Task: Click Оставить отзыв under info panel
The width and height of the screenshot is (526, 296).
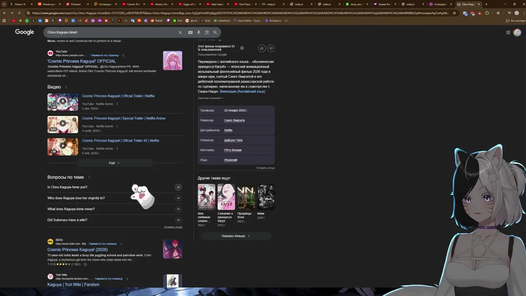Action: coord(265,168)
